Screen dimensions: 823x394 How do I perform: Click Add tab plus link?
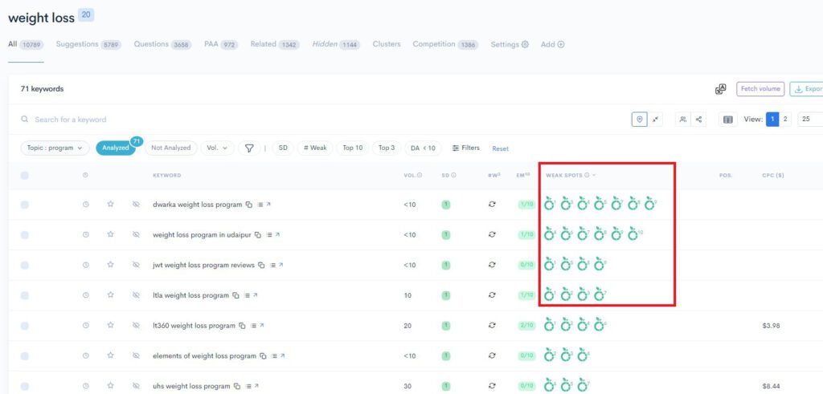pos(553,44)
